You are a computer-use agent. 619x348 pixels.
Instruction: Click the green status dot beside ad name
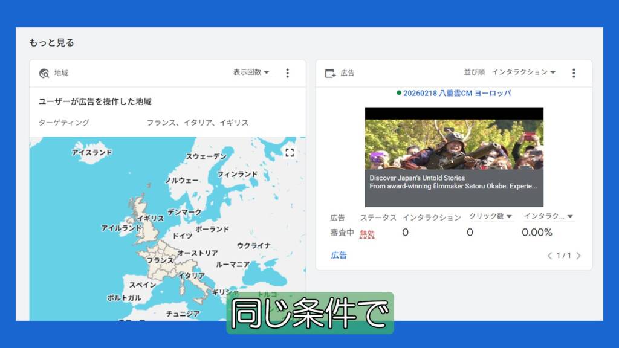pos(399,93)
